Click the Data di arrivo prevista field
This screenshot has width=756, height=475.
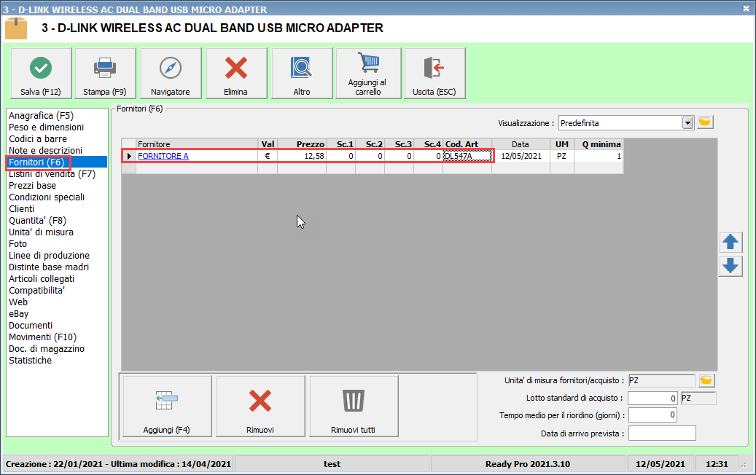[662, 433]
